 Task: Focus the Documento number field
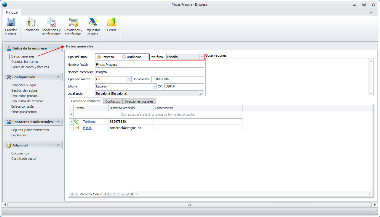178,79
